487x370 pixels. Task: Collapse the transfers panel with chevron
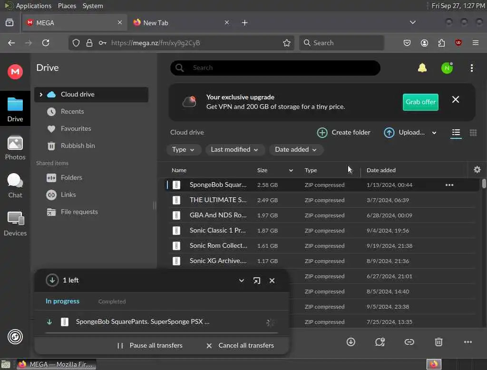point(241,281)
